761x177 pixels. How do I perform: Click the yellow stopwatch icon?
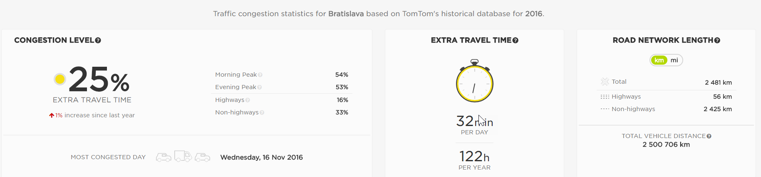point(474,82)
